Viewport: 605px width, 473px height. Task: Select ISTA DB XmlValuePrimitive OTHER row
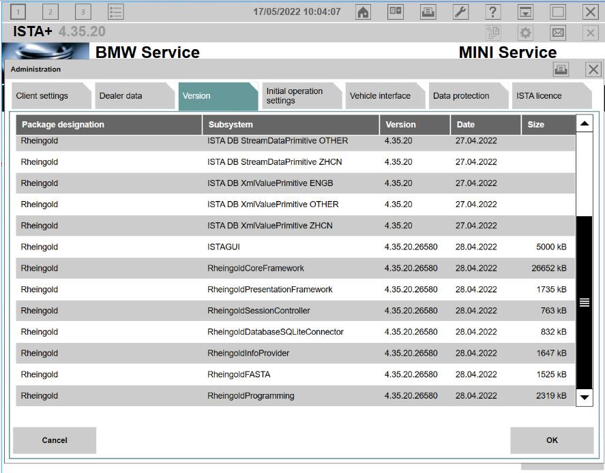coord(295,204)
